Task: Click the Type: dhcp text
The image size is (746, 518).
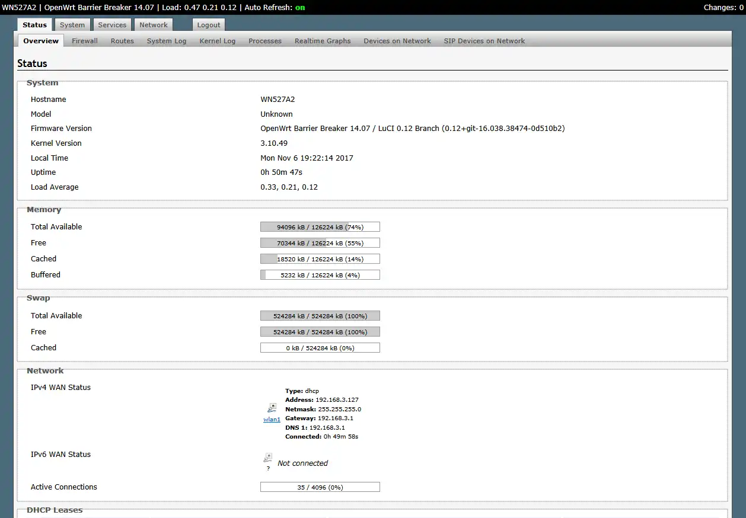Action: [x=302, y=391]
